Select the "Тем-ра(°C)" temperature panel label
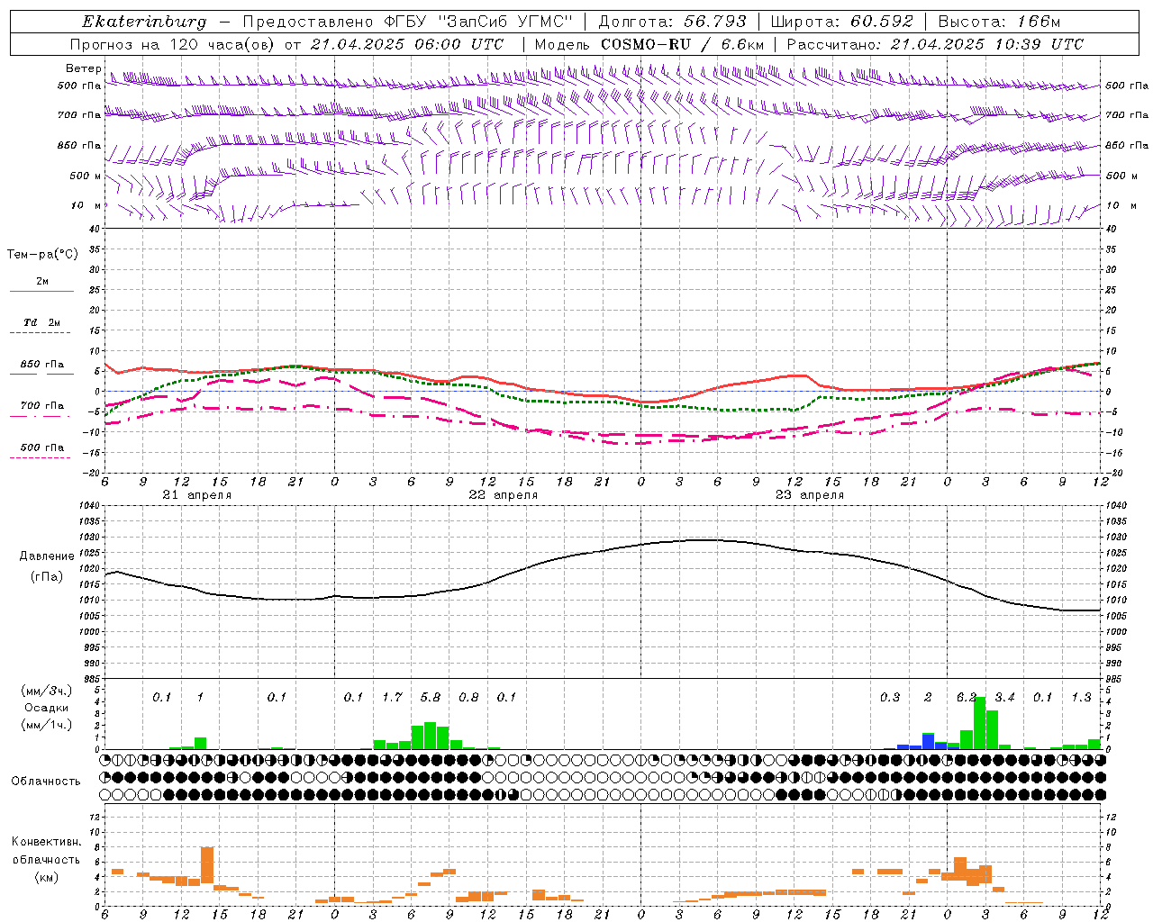 [42, 255]
